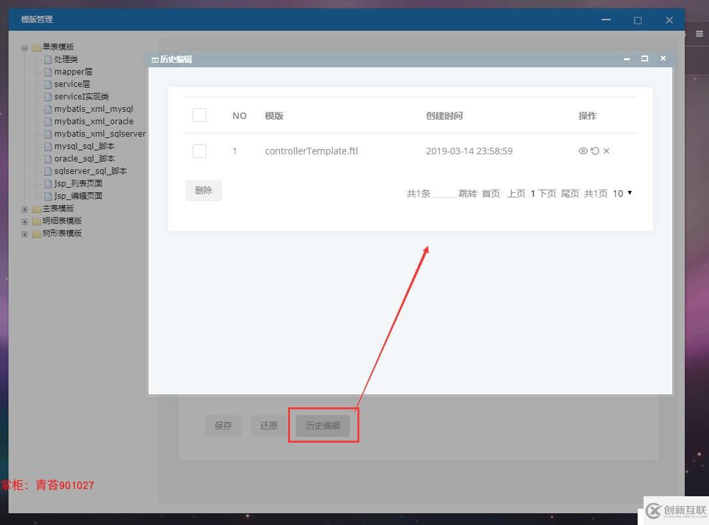Click the 操作 column header
The height and width of the screenshot is (525, 709).
pos(587,116)
